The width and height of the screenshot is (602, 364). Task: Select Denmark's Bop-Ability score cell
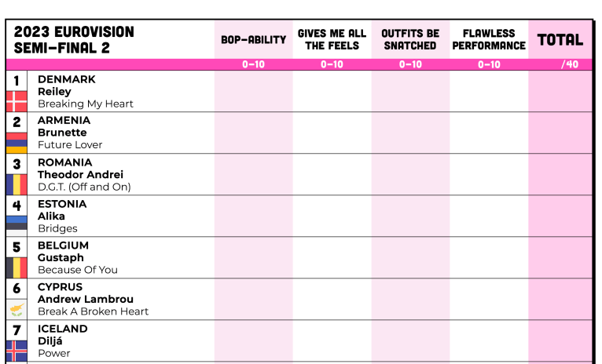[x=253, y=91]
